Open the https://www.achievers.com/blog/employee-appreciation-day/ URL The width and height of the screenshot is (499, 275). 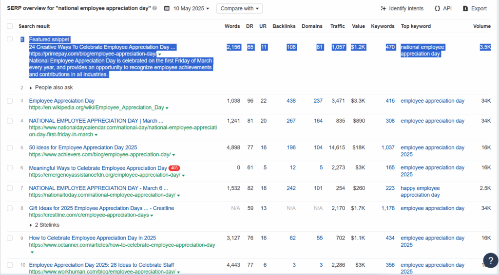point(100,154)
